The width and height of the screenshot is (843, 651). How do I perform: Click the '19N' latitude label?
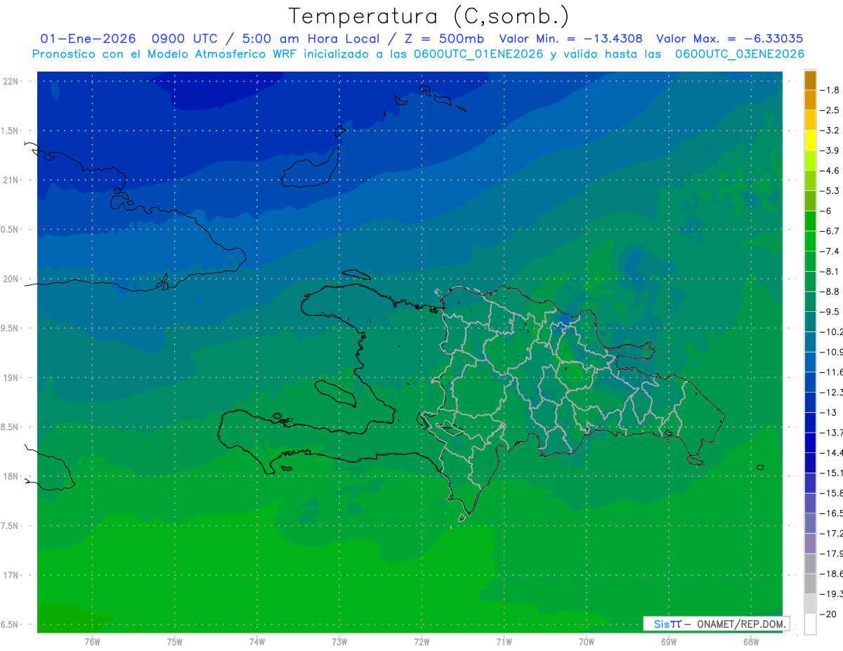11,378
